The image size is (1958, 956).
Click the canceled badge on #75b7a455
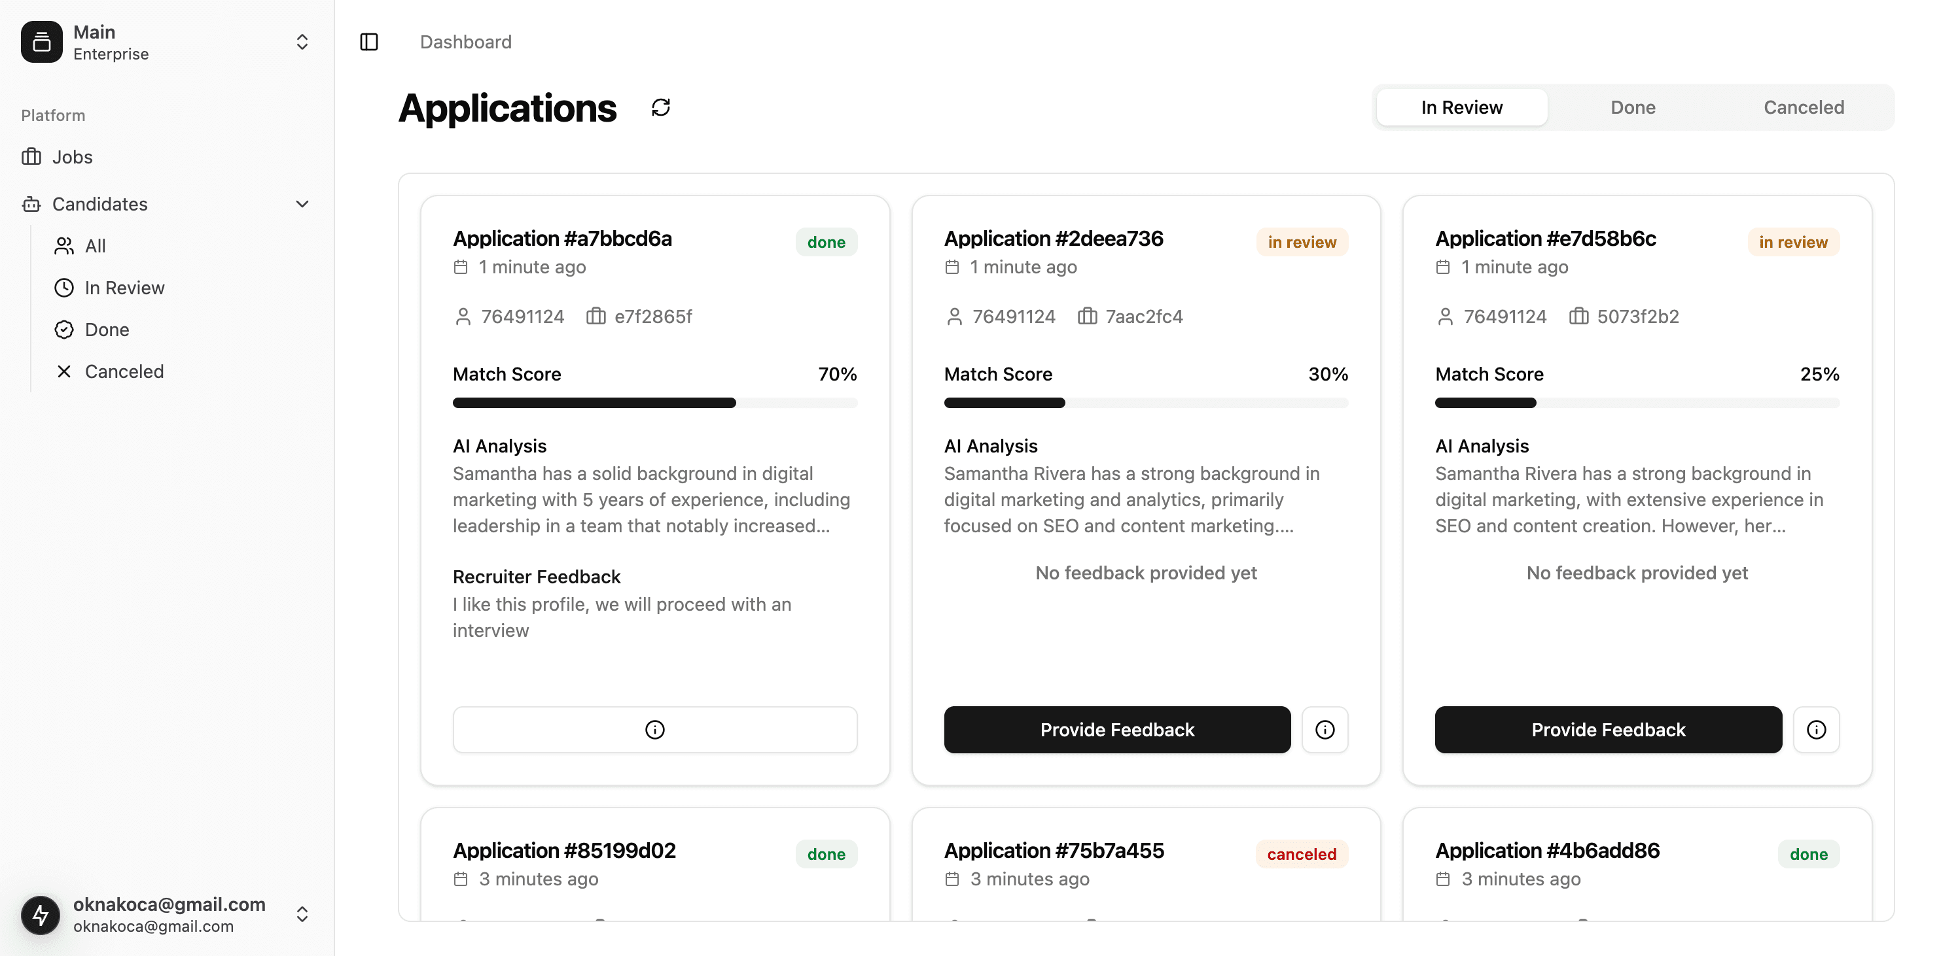pos(1301,854)
